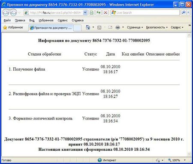Screen dimensions: 193x164
Task: Open a new blank tab
Action: coord(78,28)
